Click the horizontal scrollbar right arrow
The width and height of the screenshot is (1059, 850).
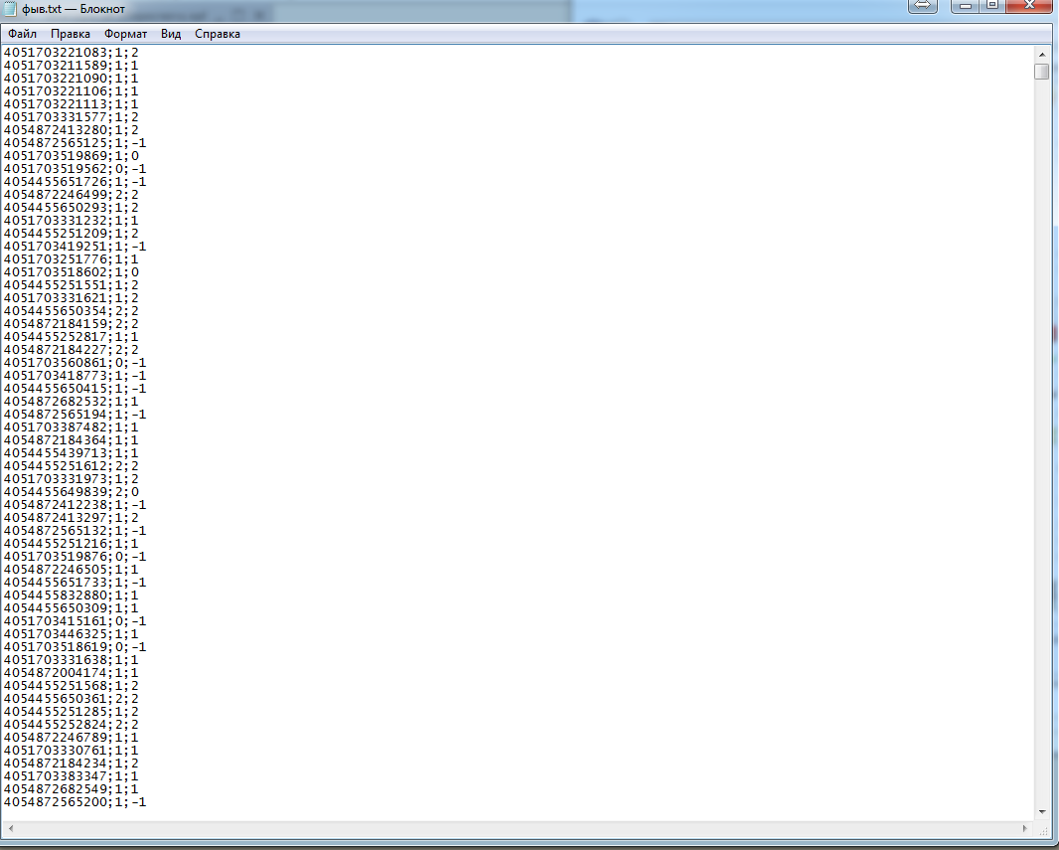click(x=1025, y=828)
